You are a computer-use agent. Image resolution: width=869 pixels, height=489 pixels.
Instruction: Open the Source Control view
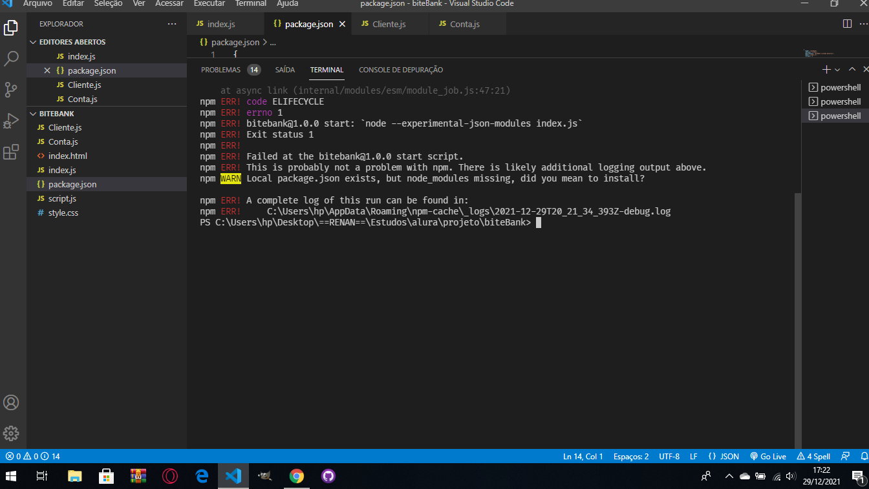11,90
